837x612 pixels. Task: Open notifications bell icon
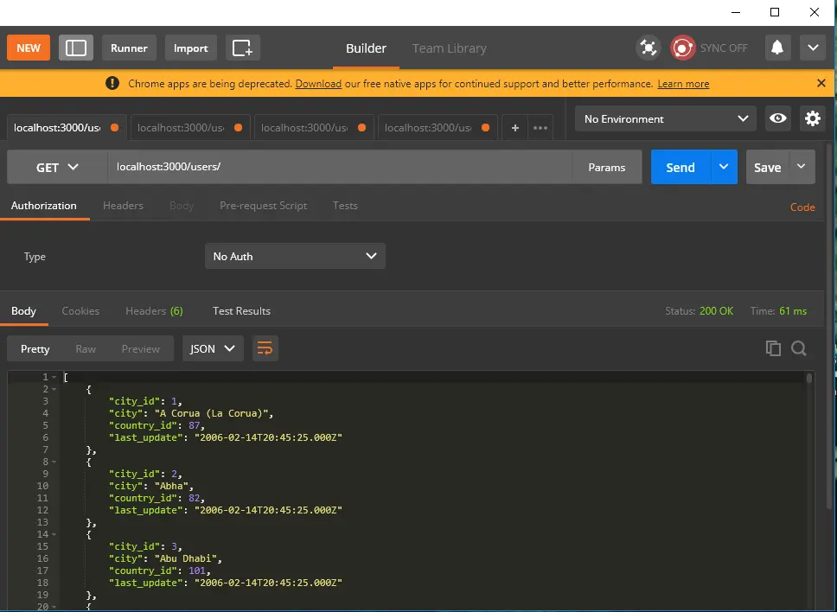(777, 48)
